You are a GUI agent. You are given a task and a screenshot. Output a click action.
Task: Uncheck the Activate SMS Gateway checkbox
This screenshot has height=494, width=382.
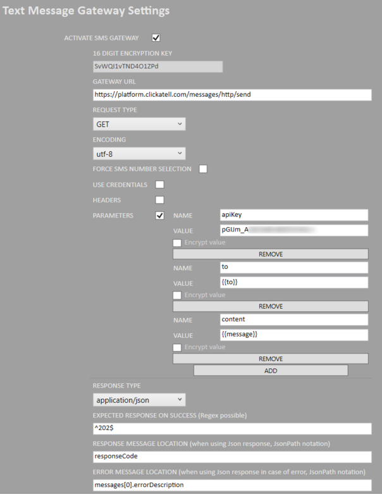click(156, 38)
